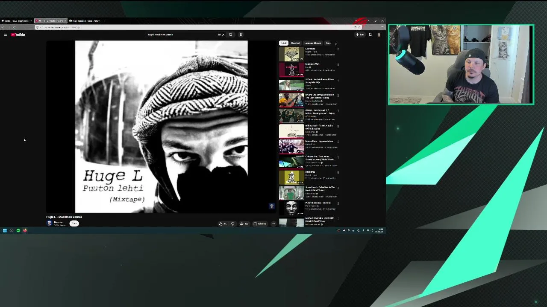The height and width of the screenshot is (307, 547).
Task: Open options menu for Hiikkilinu video
Action: pyautogui.click(x=338, y=173)
